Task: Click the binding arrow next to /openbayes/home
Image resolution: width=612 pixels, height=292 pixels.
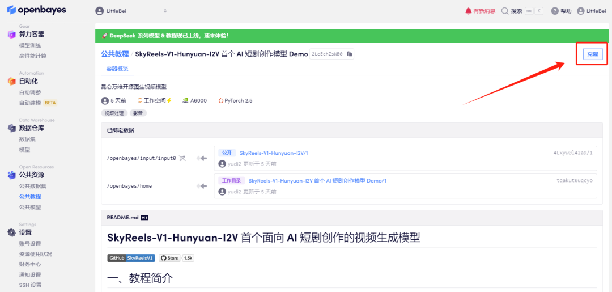Action: click(202, 186)
